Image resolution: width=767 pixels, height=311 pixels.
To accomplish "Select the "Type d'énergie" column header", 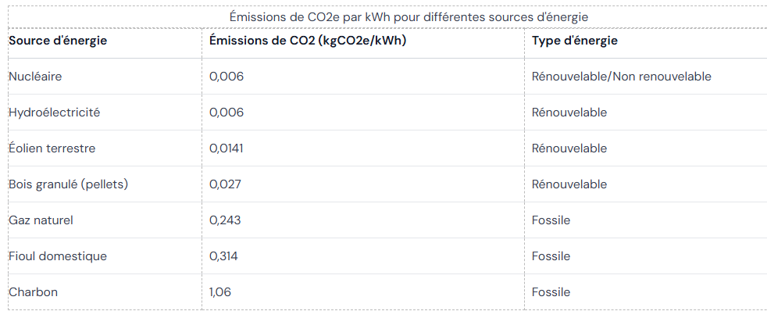I will pos(574,41).
